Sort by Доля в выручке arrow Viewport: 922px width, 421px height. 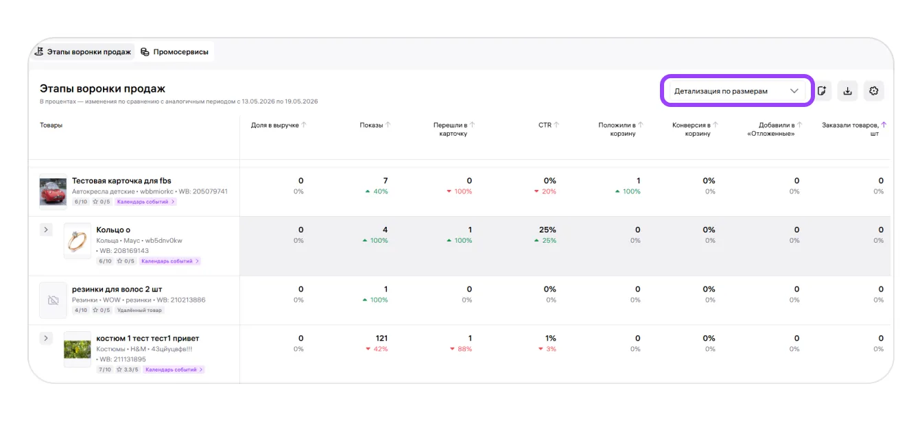point(303,125)
